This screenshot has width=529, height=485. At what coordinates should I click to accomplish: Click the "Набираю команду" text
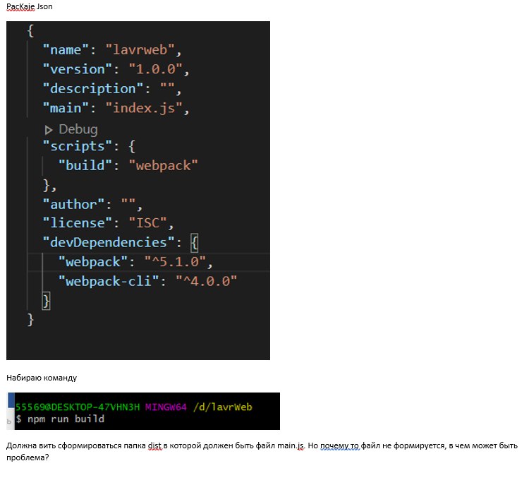coord(42,378)
